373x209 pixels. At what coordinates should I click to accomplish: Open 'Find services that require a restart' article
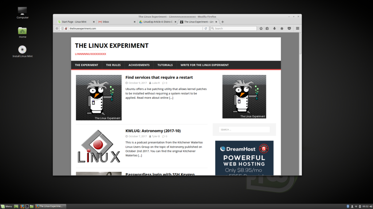159,77
